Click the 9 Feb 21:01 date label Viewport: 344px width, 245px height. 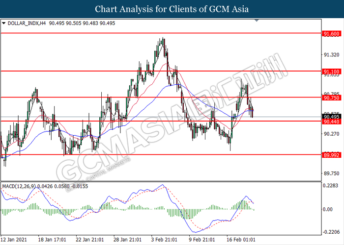202,240
